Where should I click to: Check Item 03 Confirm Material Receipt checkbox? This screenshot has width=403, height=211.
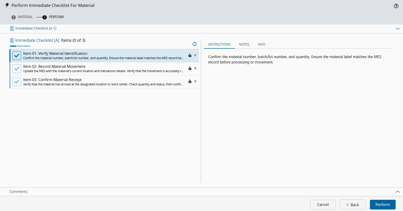pyautogui.click(x=17, y=82)
